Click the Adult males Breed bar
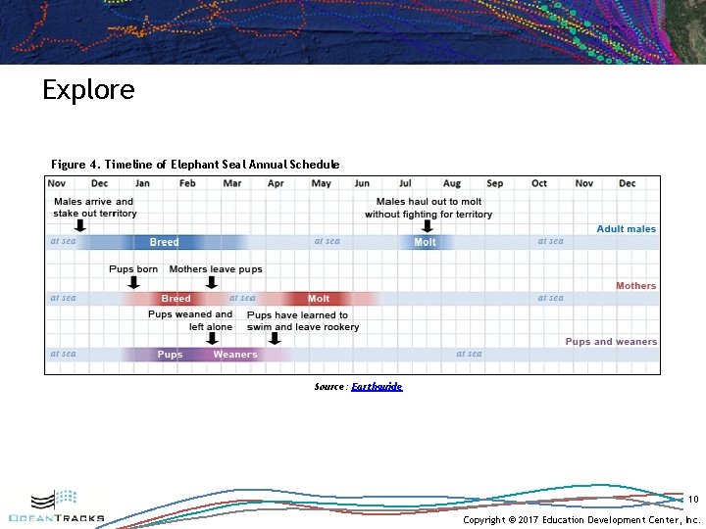This screenshot has height=529, width=706. pos(165,242)
